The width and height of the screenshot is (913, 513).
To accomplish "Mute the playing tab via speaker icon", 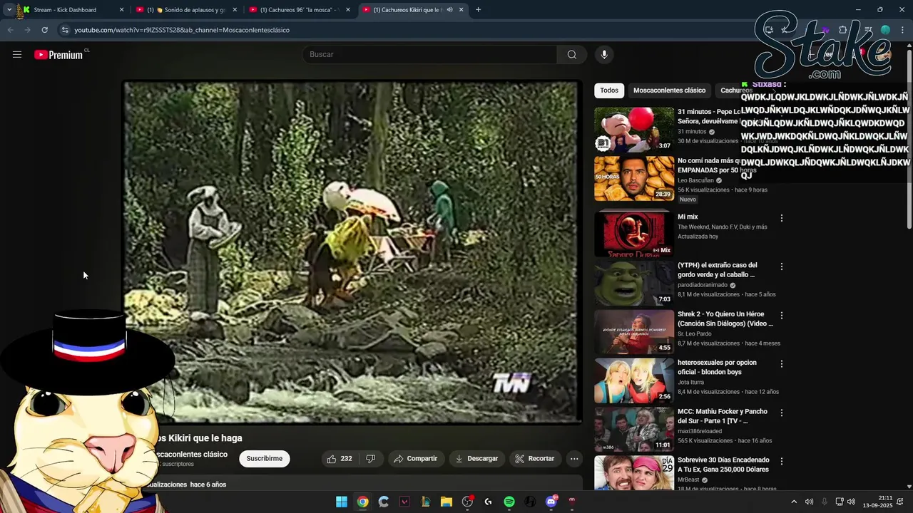I will 449,10.
